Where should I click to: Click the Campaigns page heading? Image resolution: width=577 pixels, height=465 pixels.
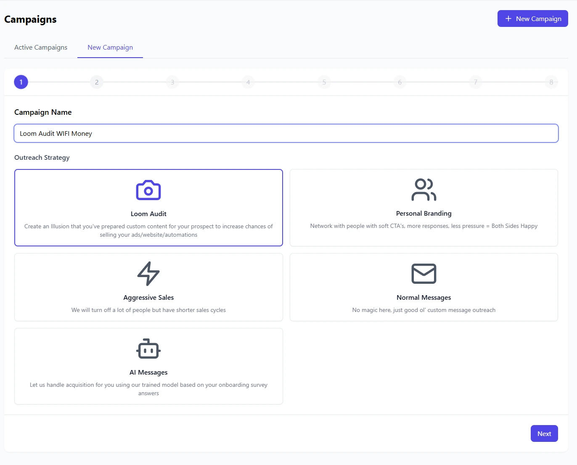click(30, 19)
